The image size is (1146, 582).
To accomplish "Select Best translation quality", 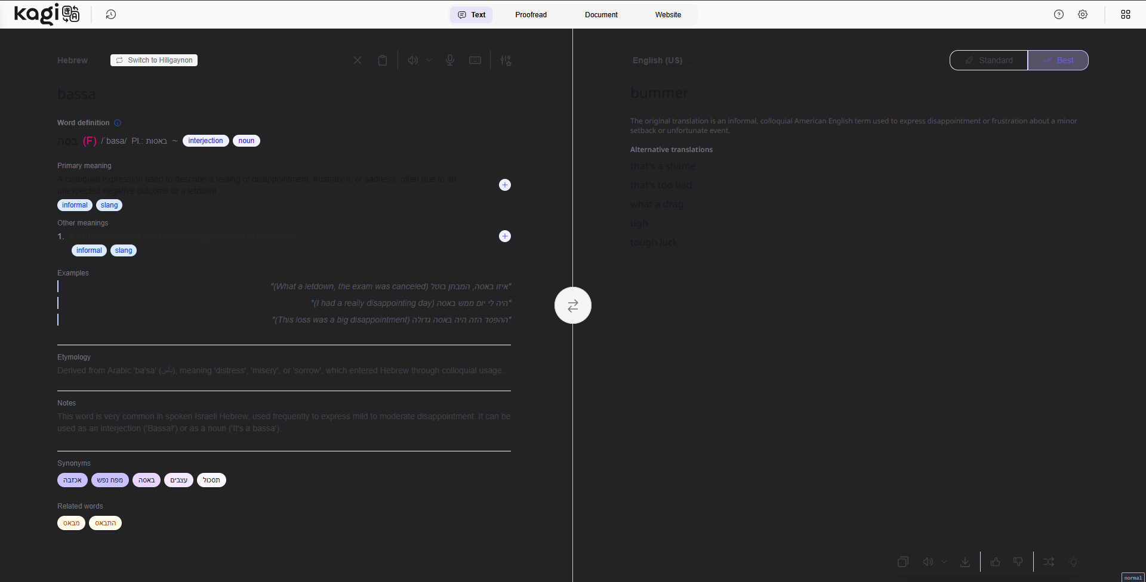I will coord(1058,60).
